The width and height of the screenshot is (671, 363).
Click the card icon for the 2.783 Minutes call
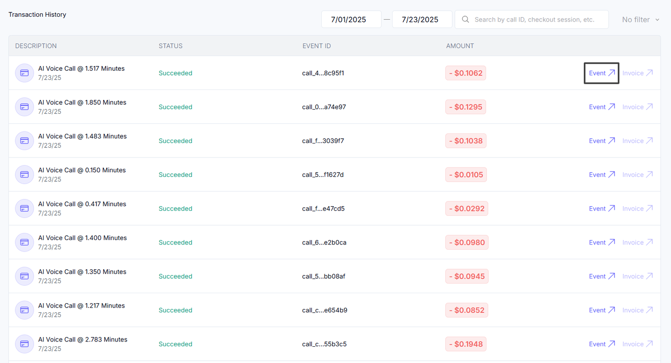click(24, 344)
